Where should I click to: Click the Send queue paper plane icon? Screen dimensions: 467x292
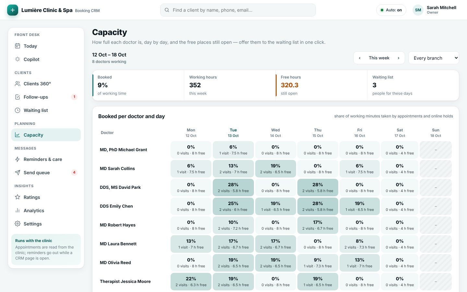click(18, 173)
